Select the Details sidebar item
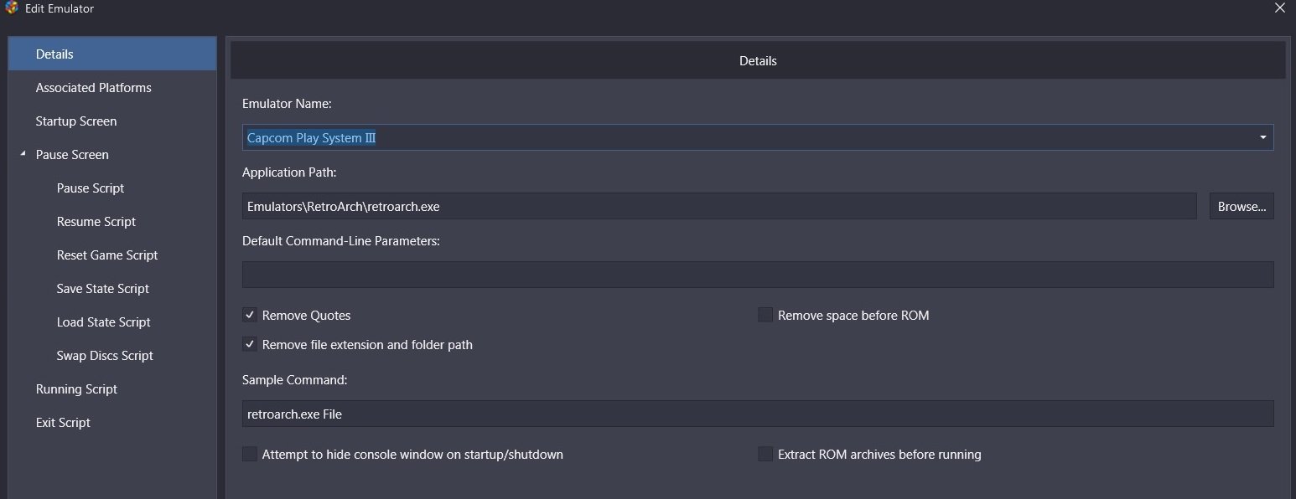 pos(112,54)
